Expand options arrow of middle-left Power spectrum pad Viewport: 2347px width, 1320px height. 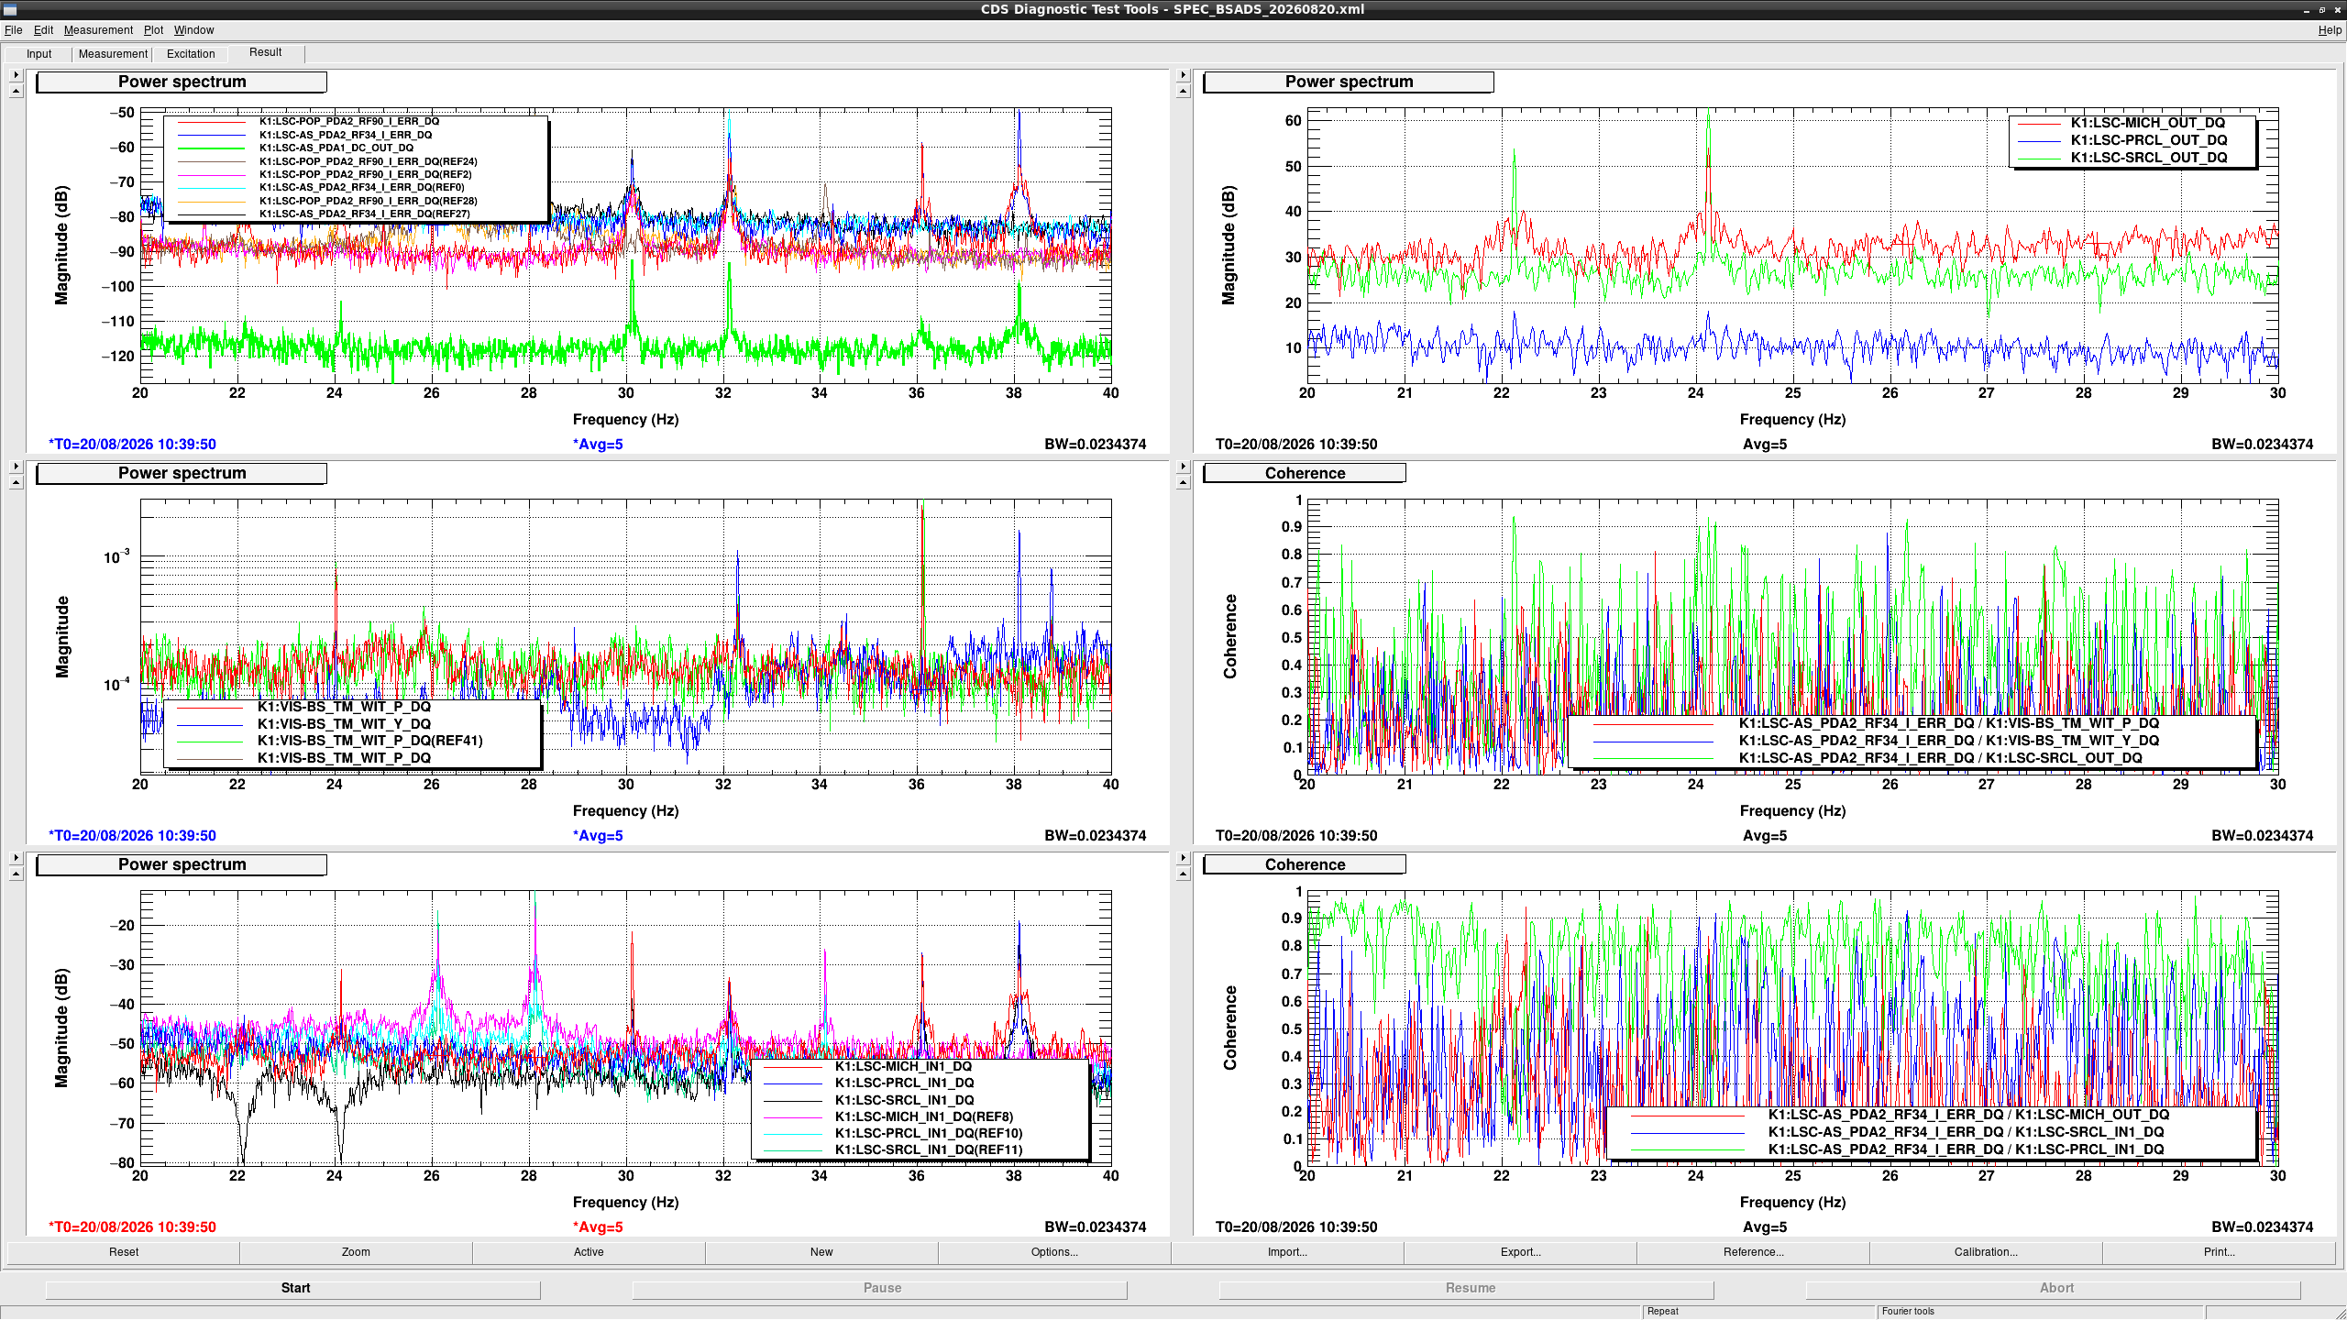click(16, 467)
